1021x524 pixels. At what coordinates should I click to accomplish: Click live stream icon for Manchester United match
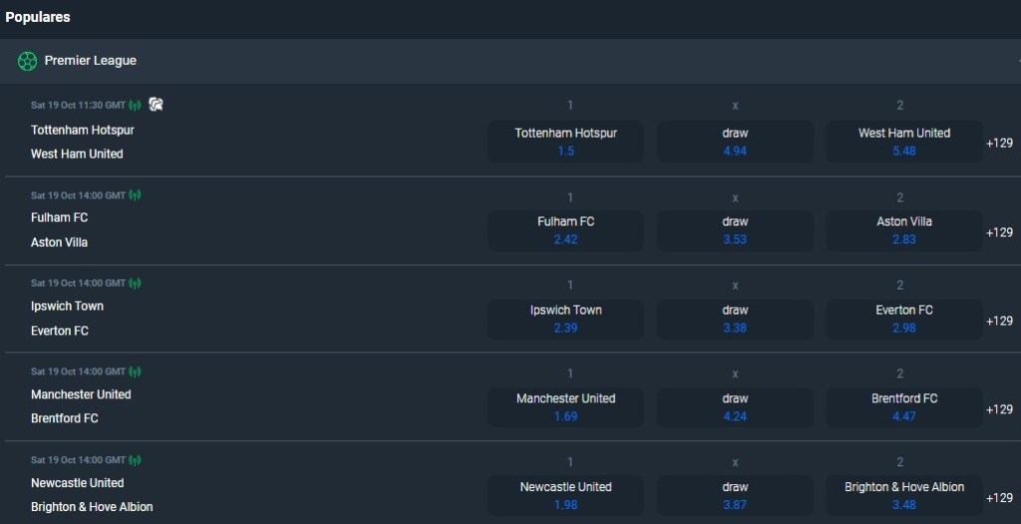[x=135, y=373]
